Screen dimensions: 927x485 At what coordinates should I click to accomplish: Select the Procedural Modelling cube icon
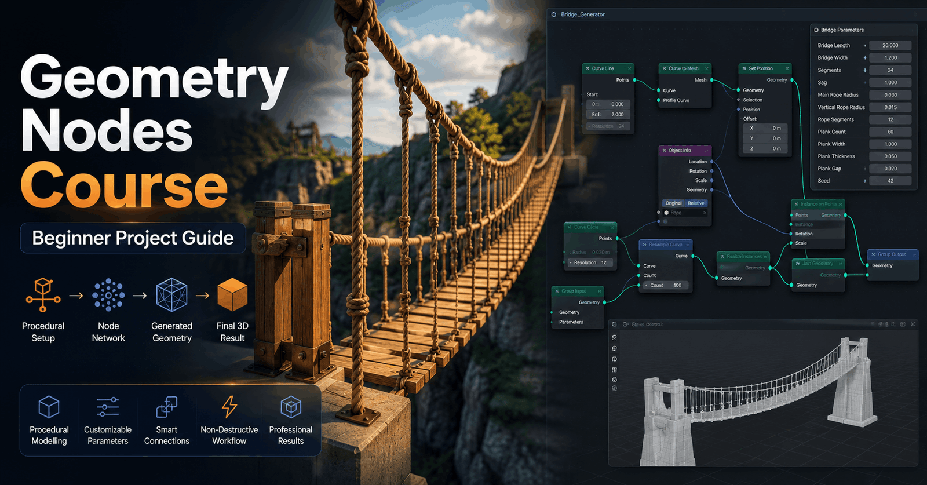[49, 407]
